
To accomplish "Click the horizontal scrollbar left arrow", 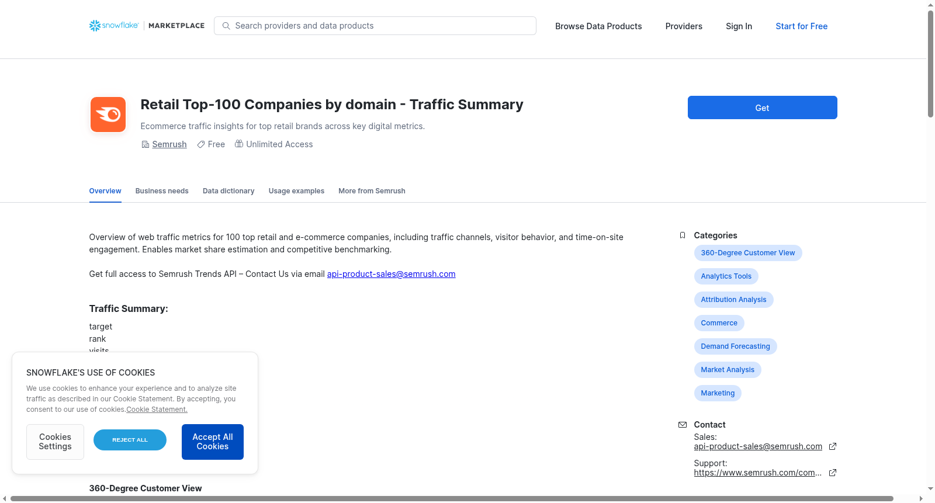I will (5, 498).
